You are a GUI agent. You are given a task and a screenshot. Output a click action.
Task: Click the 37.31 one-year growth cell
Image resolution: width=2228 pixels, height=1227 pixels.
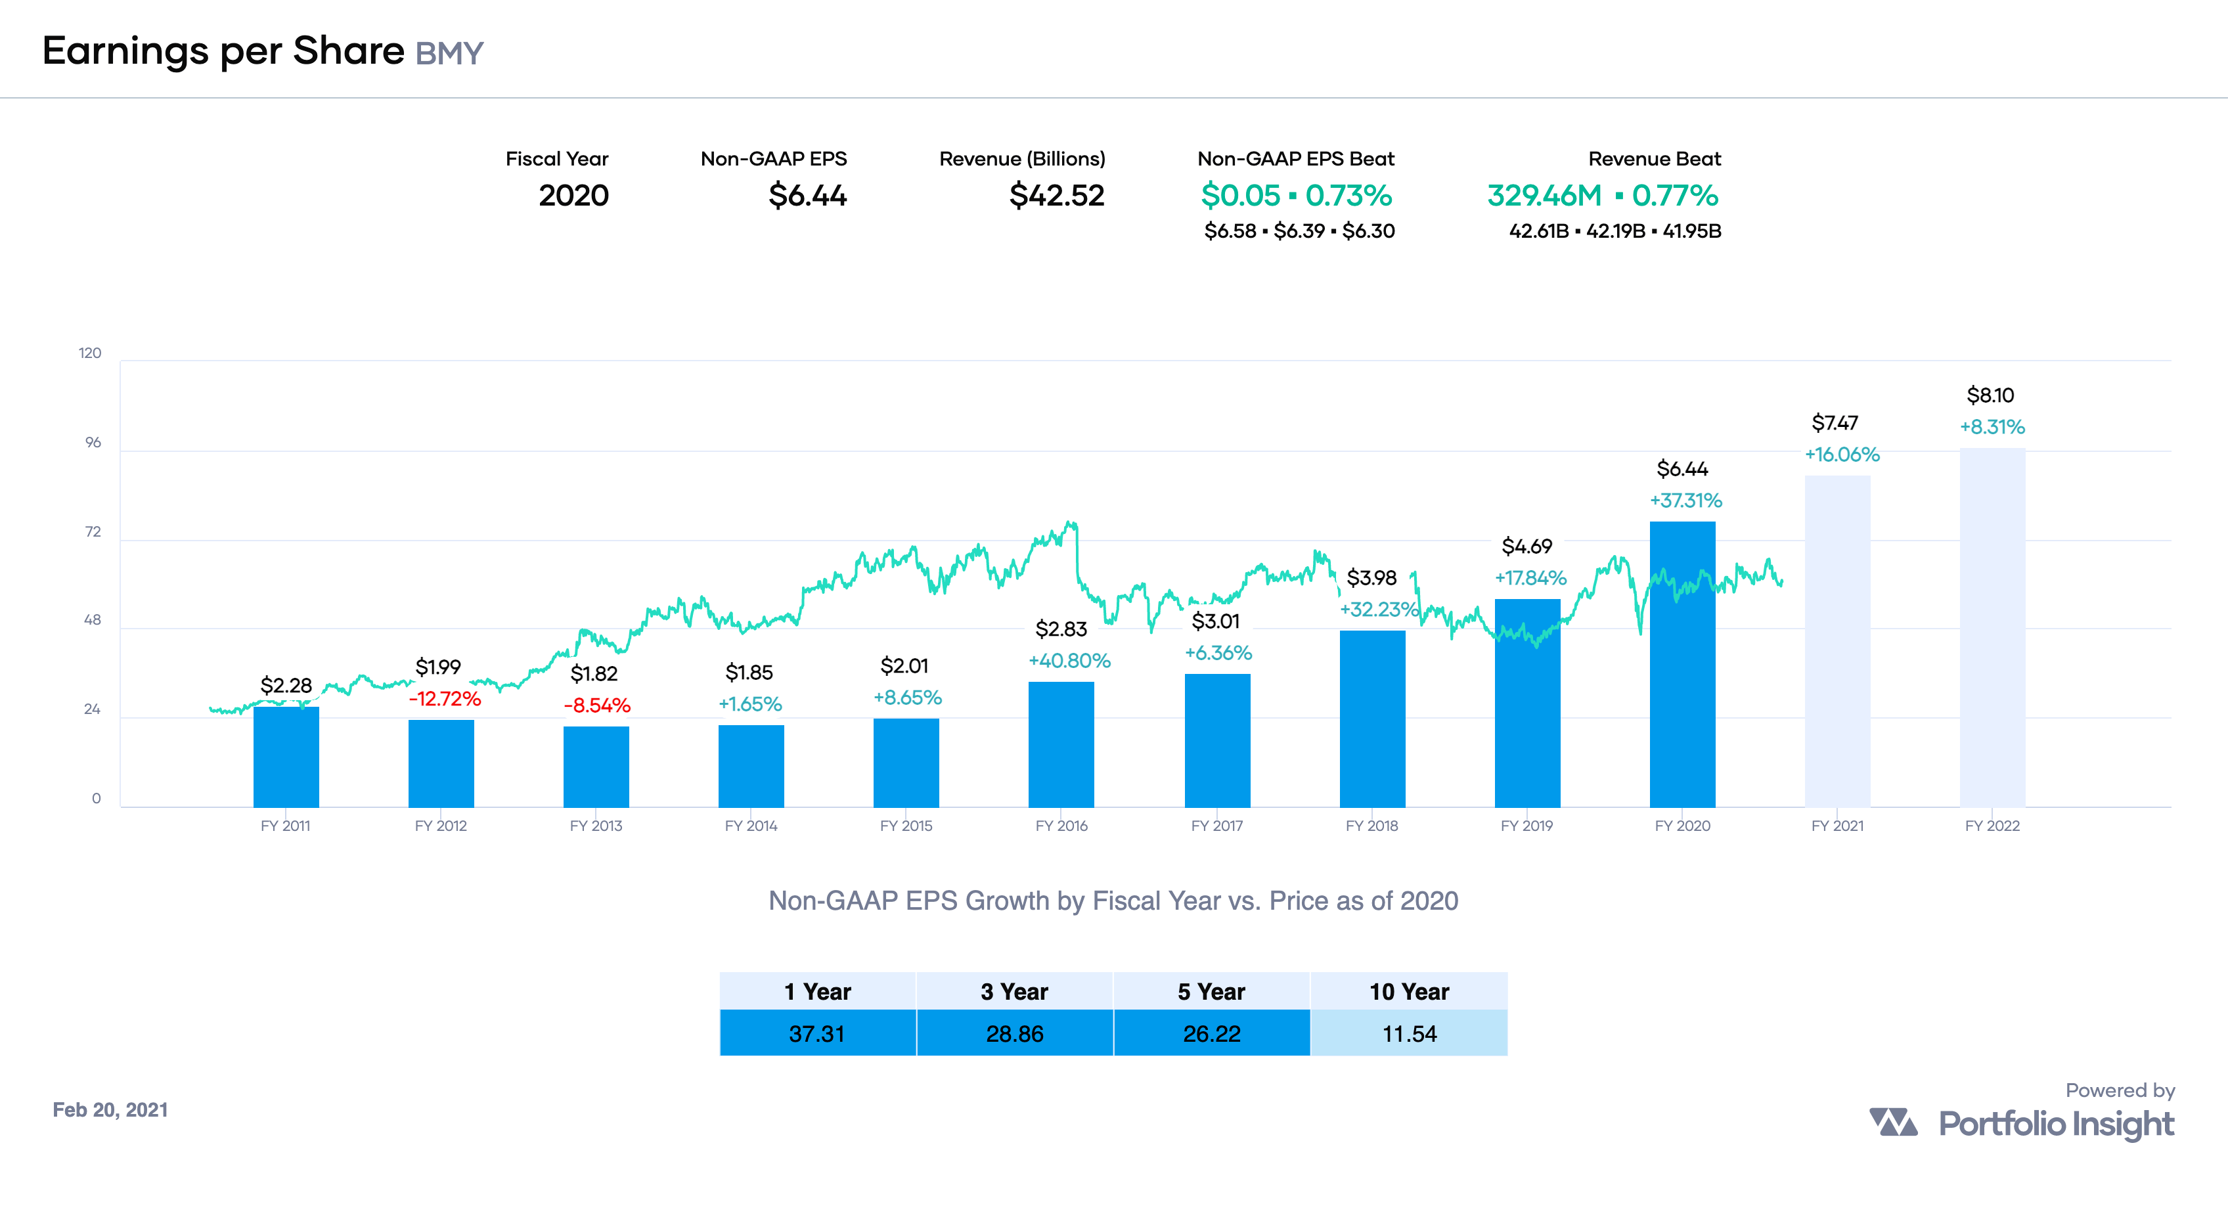click(x=817, y=1033)
